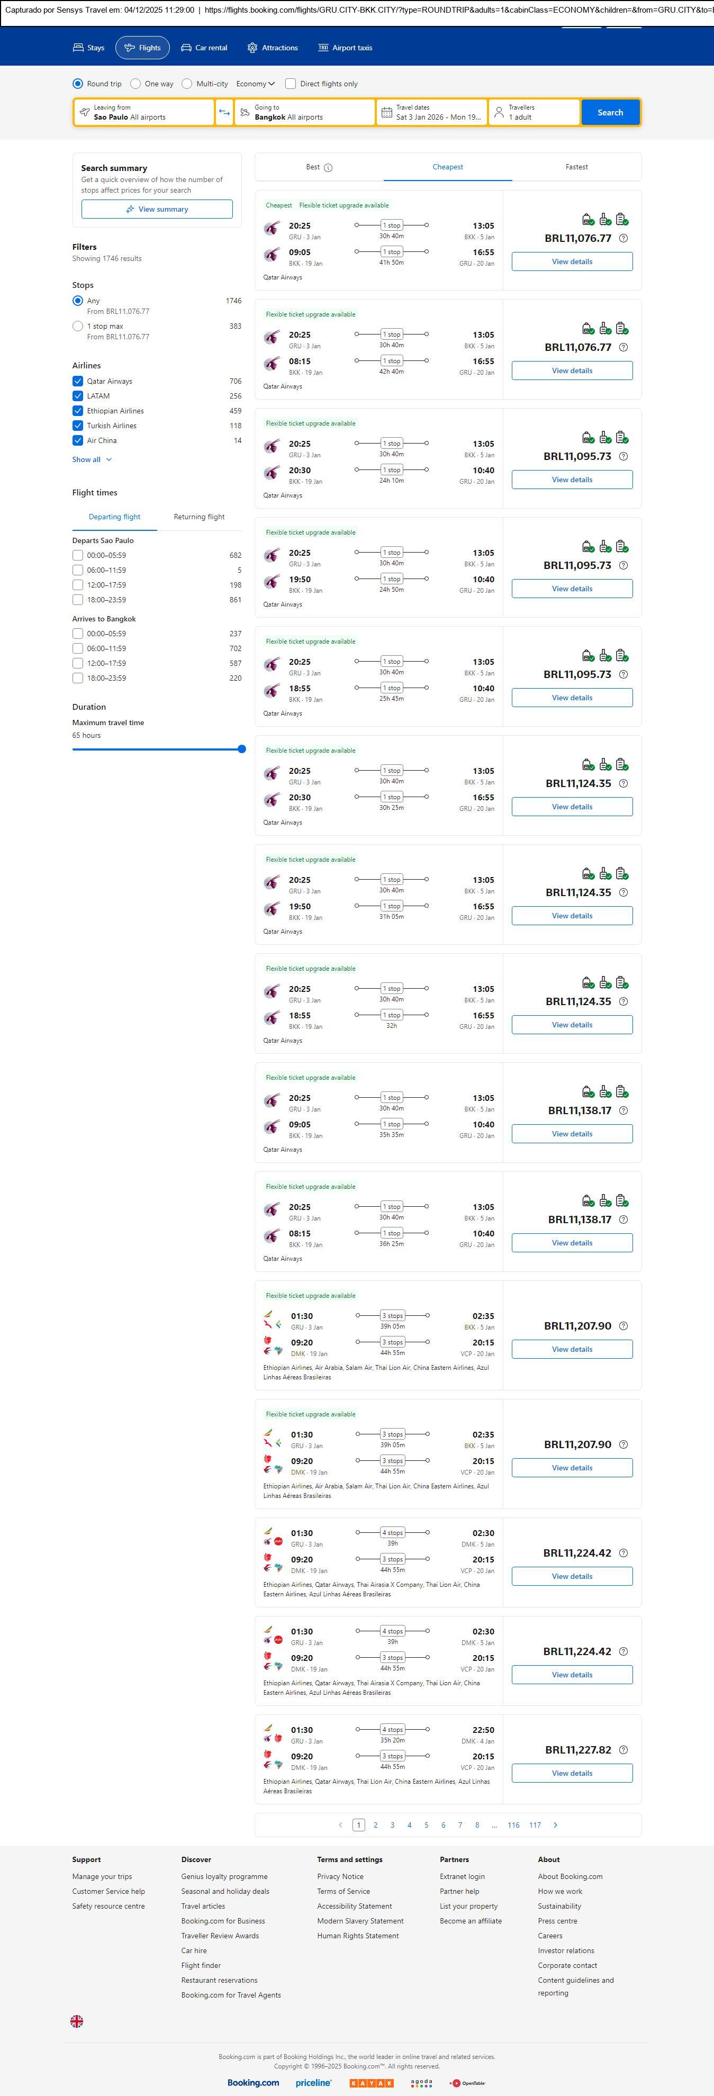Click the help icon next to BRL11,076.77 Cheapest price
The image size is (714, 2096).
click(623, 238)
